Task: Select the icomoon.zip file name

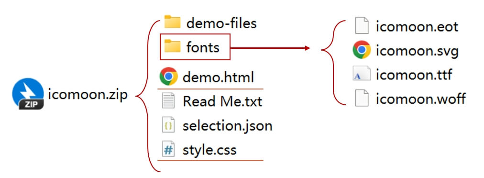Action: pos(88,94)
